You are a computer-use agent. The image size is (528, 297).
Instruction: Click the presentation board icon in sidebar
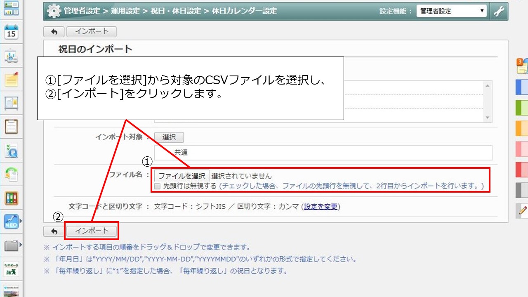tap(11, 57)
